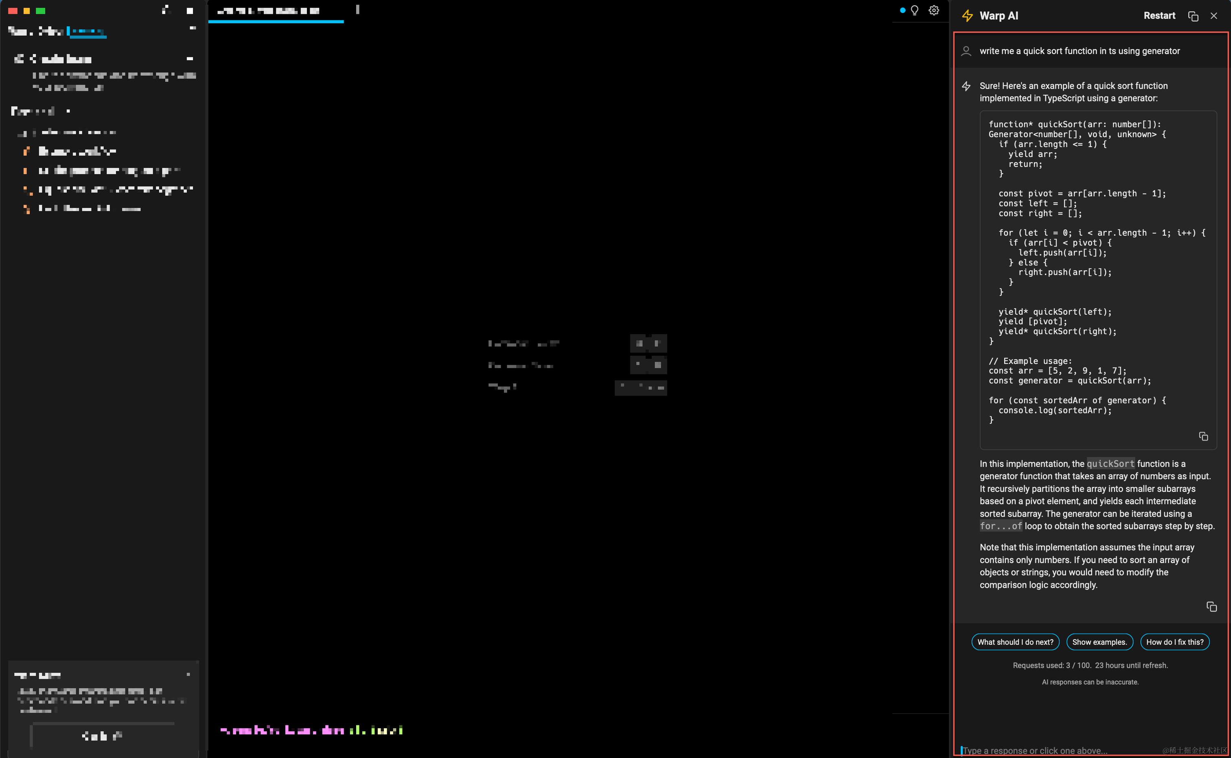Close the Warp AI panel

pyautogui.click(x=1214, y=15)
